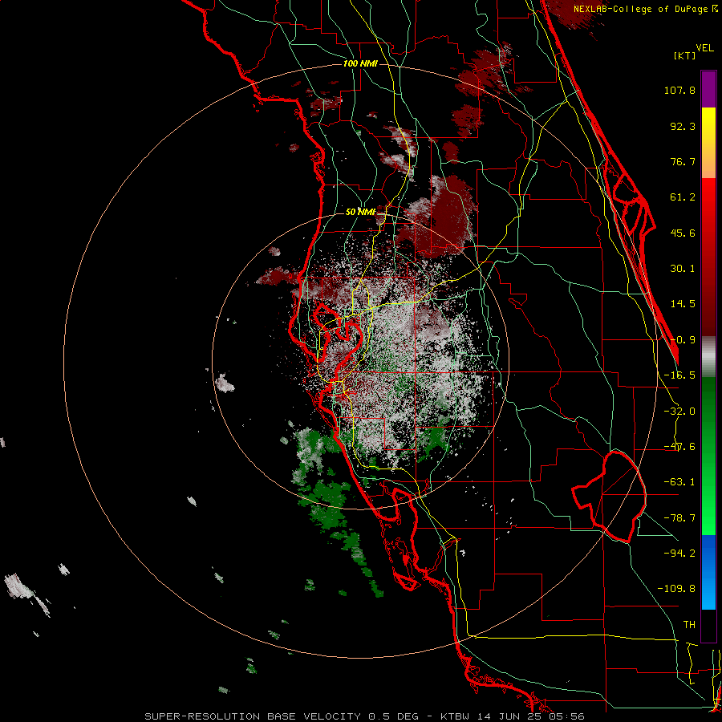Select the 76.7 velocity scale value
This screenshot has height=722, width=722.
683,161
